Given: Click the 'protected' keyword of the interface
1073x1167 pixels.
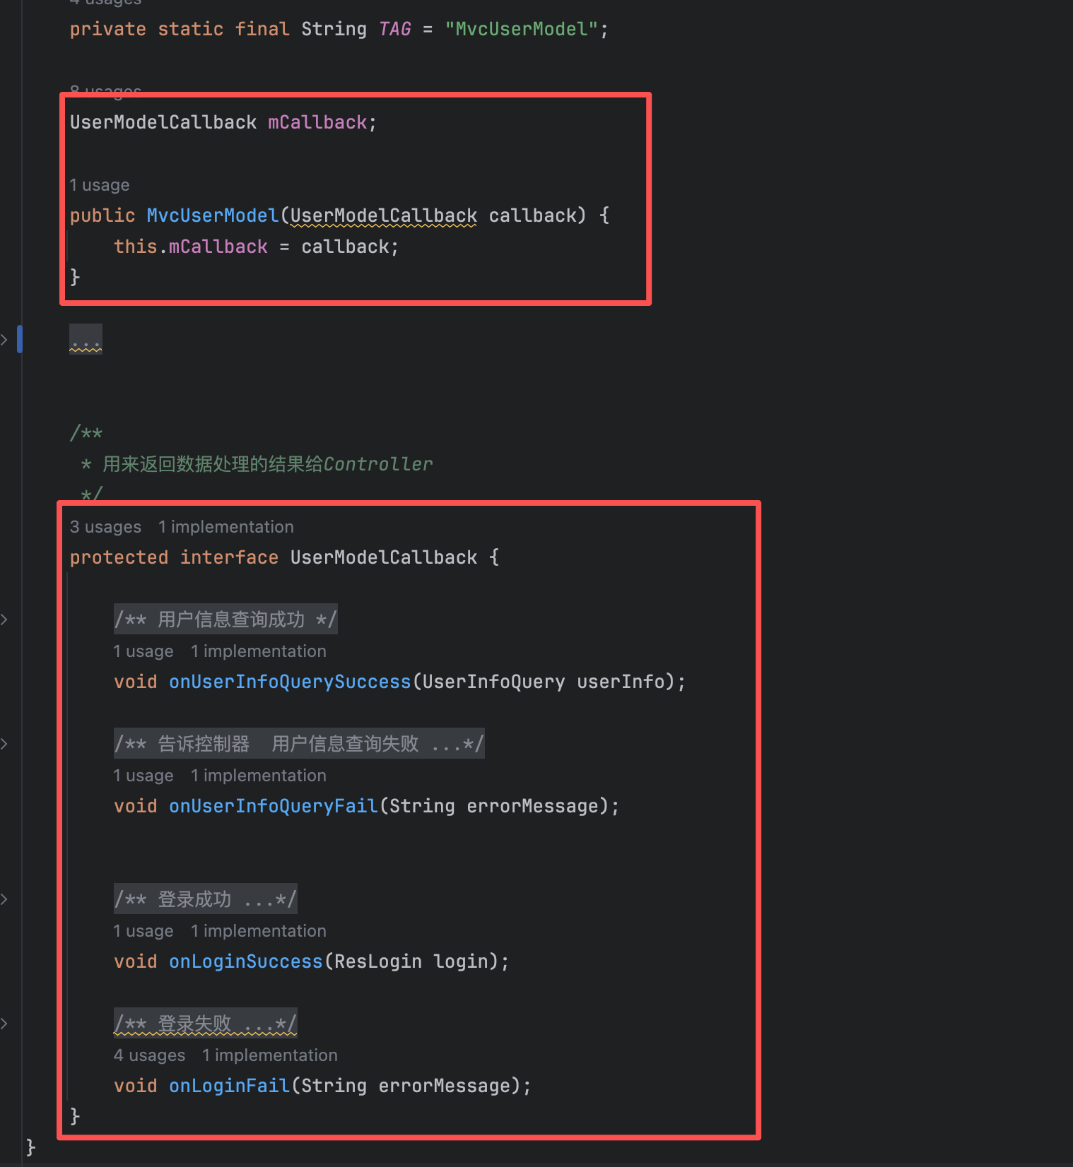Looking at the screenshot, I should [x=119, y=557].
